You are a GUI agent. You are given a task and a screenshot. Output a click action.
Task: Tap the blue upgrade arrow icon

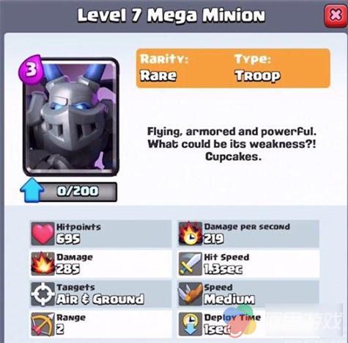[32, 190]
